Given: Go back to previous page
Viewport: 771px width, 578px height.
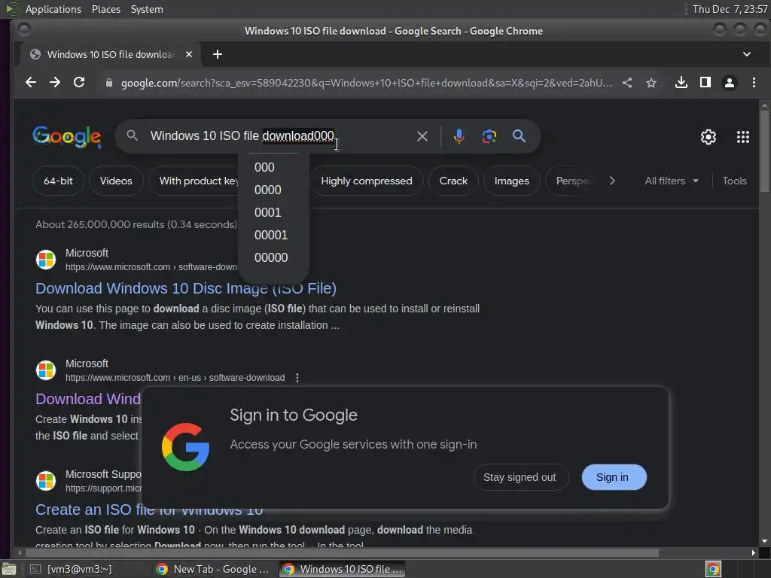Looking at the screenshot, I should point(30,83).
